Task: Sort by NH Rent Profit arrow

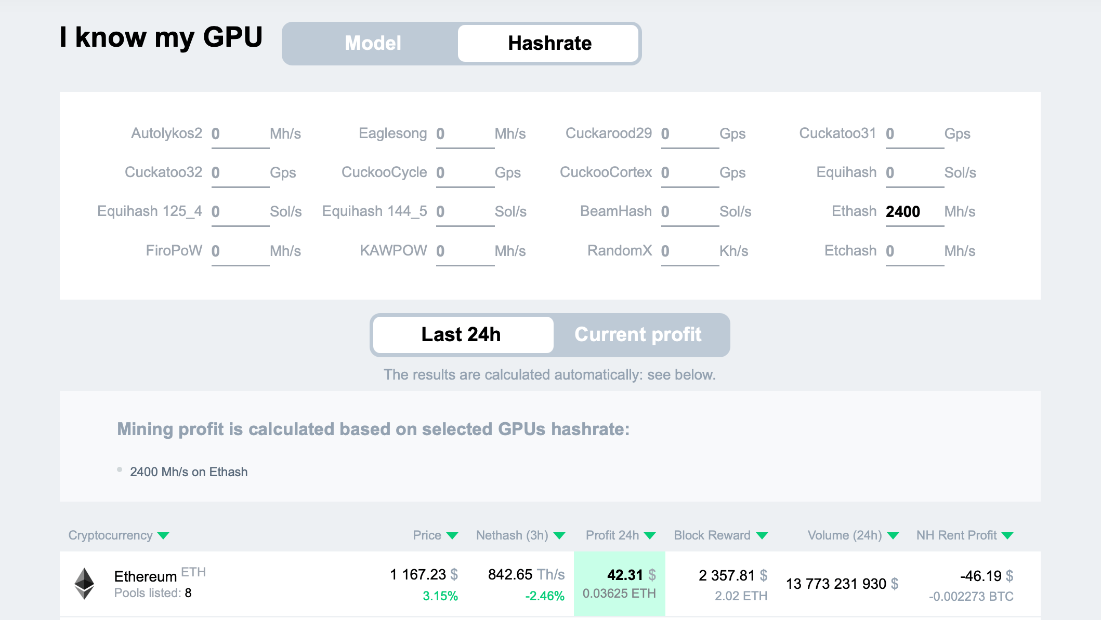Action: tap(1007, 536)
